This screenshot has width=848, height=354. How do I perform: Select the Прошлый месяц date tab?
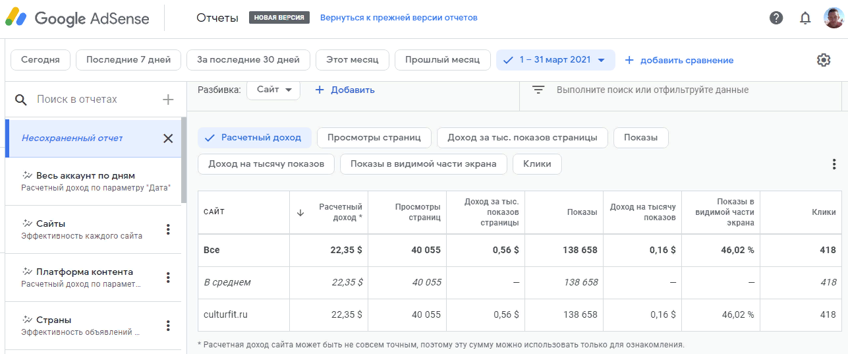point(442,60)
